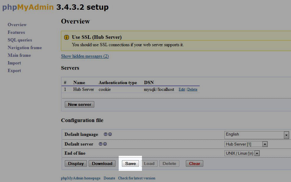Click the info icon beside Default language

[110, 134]
